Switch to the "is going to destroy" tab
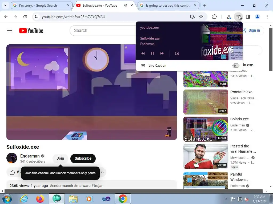 168,5
